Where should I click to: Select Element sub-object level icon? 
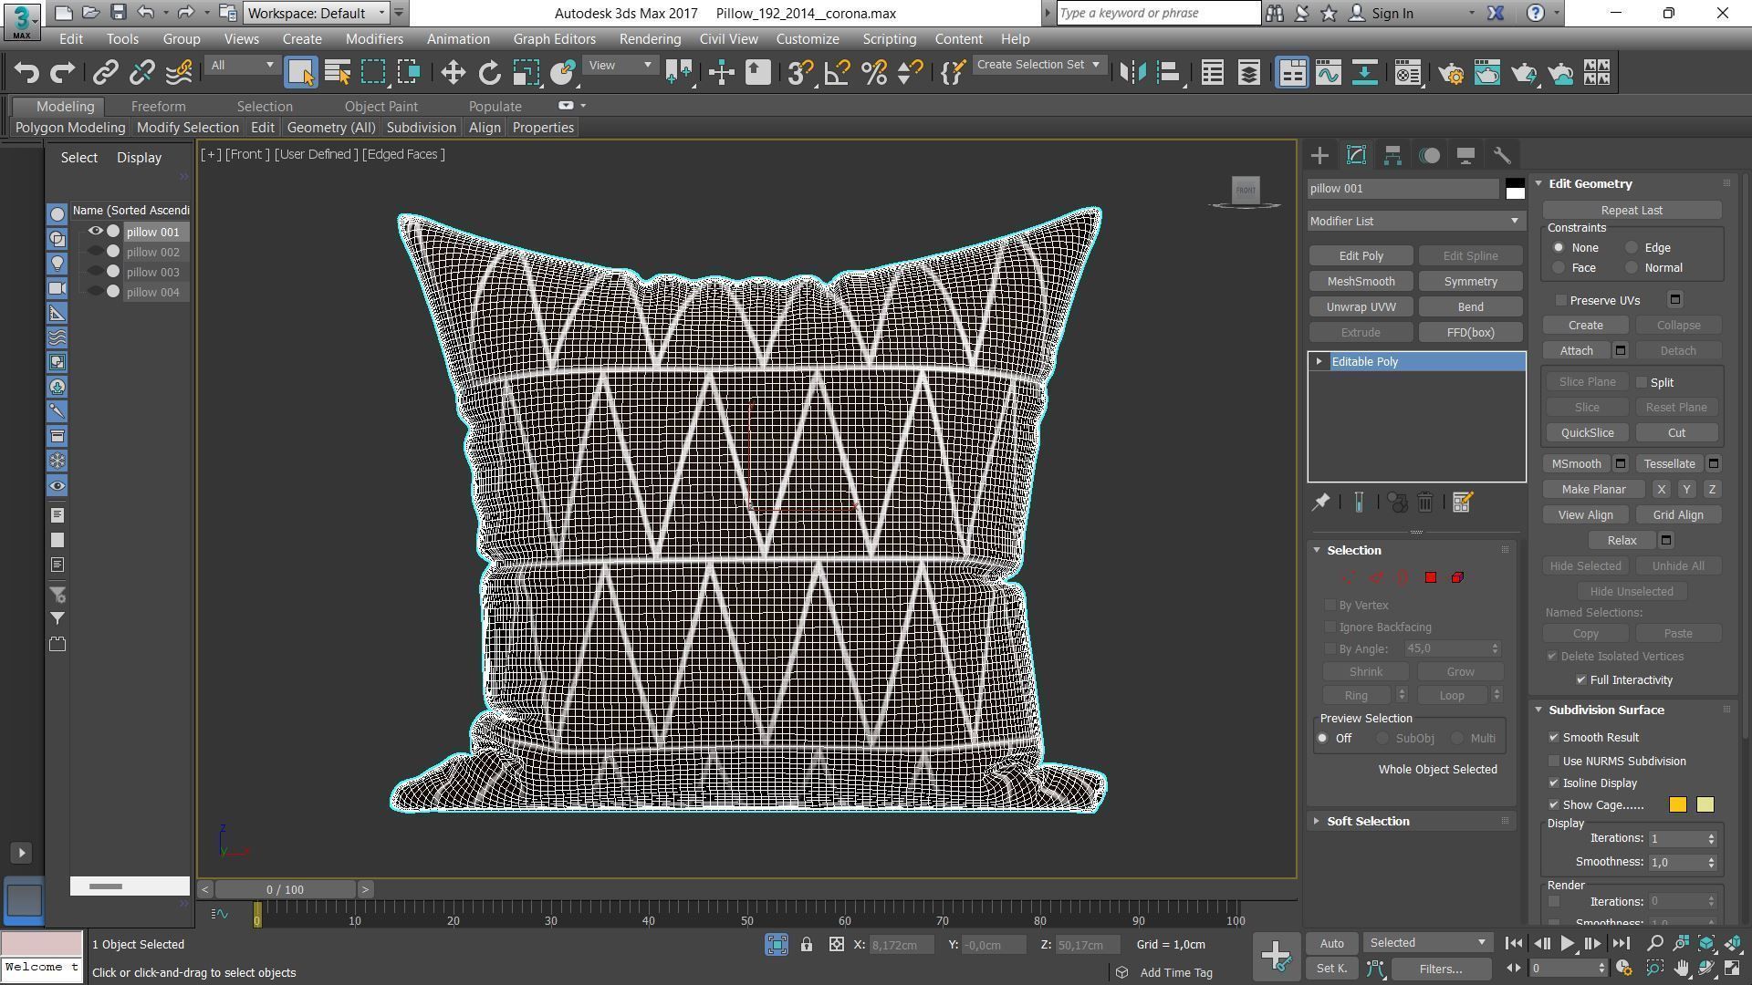pos(1457,577)
